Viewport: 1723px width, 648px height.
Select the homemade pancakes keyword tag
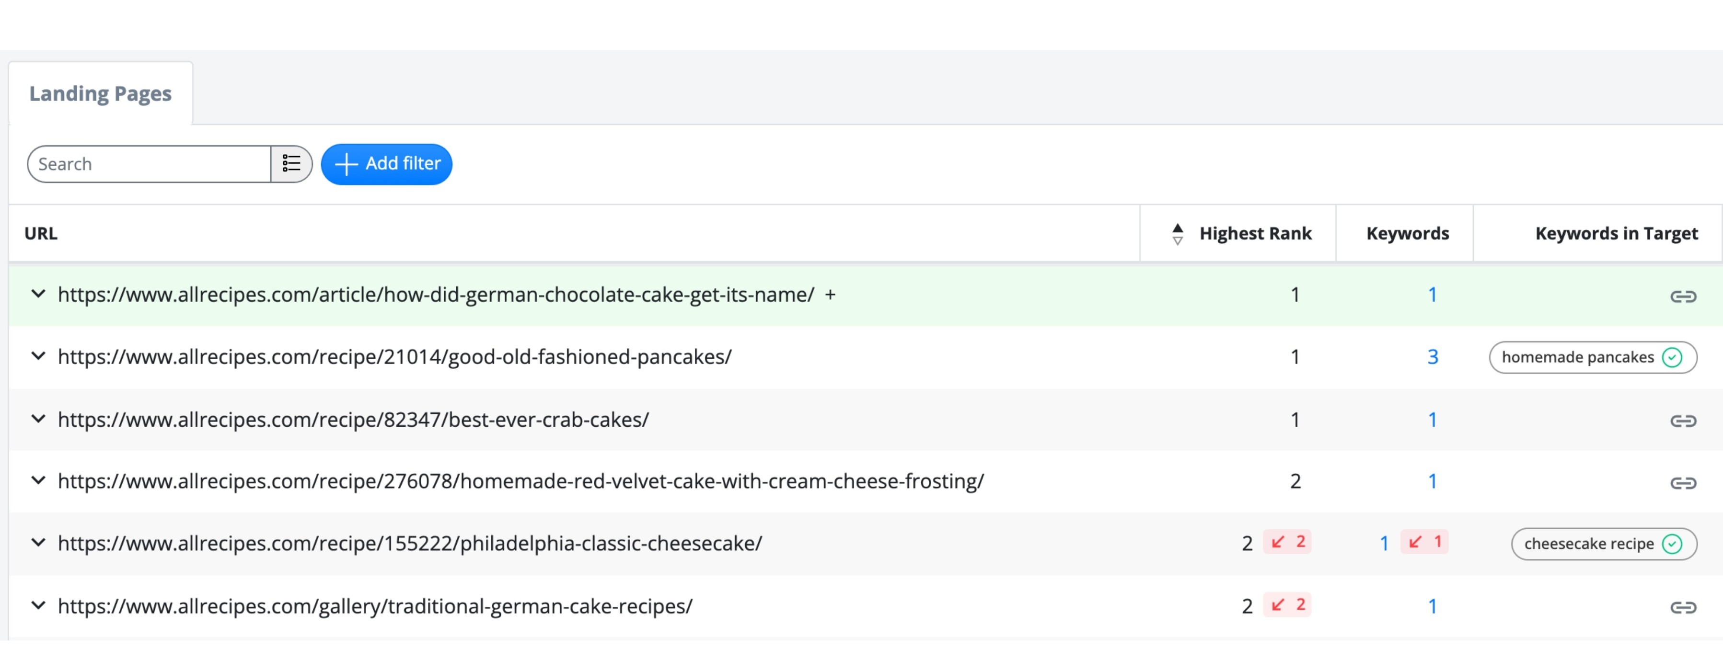pos(1593,358)
